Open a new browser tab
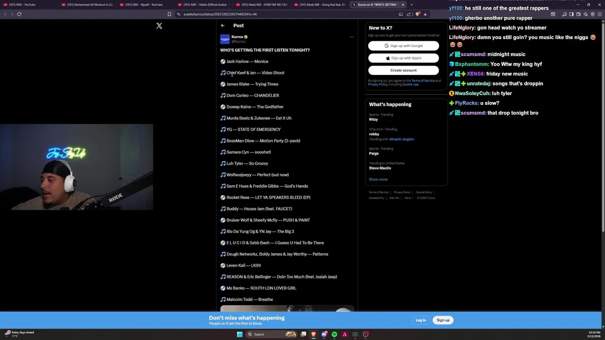 pyautogui.click(x=411, y=5)
